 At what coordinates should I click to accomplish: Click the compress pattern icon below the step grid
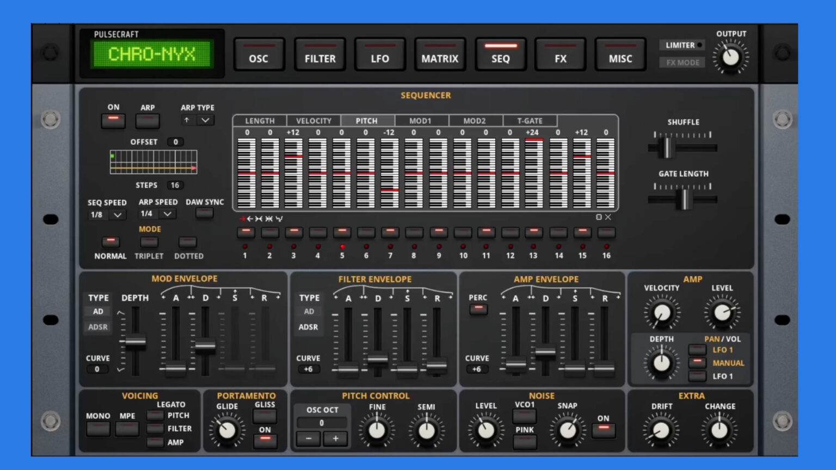(x=269, y=218)
